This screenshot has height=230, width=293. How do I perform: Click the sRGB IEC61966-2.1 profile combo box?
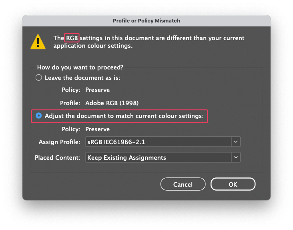pos(163,142)
